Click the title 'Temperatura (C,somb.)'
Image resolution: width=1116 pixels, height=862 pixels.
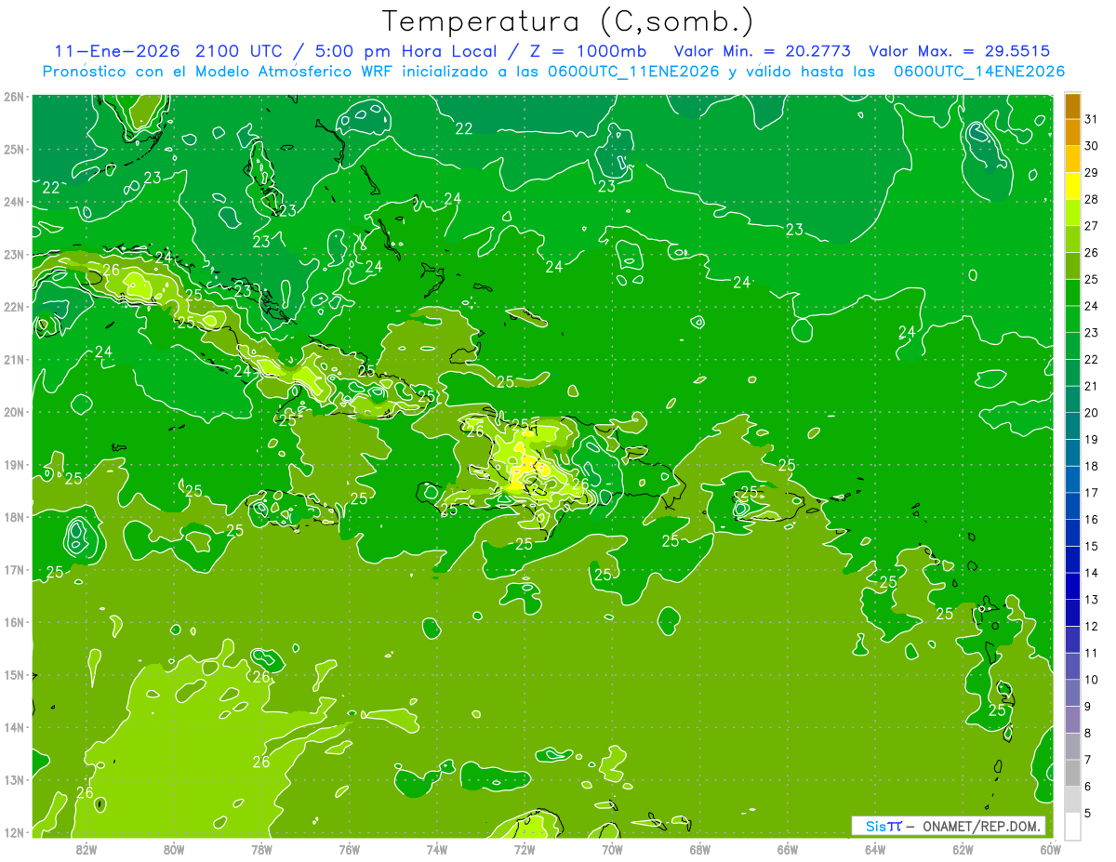(x=568, y=21)
